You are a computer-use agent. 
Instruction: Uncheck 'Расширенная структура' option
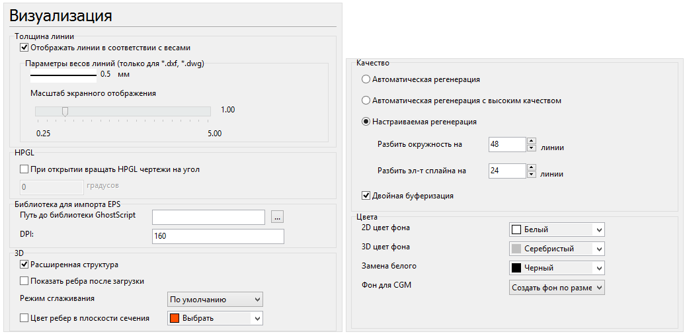(24, 265)
